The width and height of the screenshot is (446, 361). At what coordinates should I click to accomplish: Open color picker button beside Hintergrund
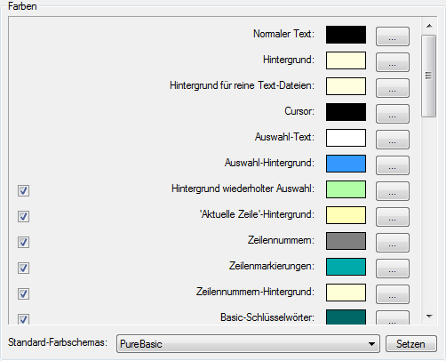(x=393, y=62)
